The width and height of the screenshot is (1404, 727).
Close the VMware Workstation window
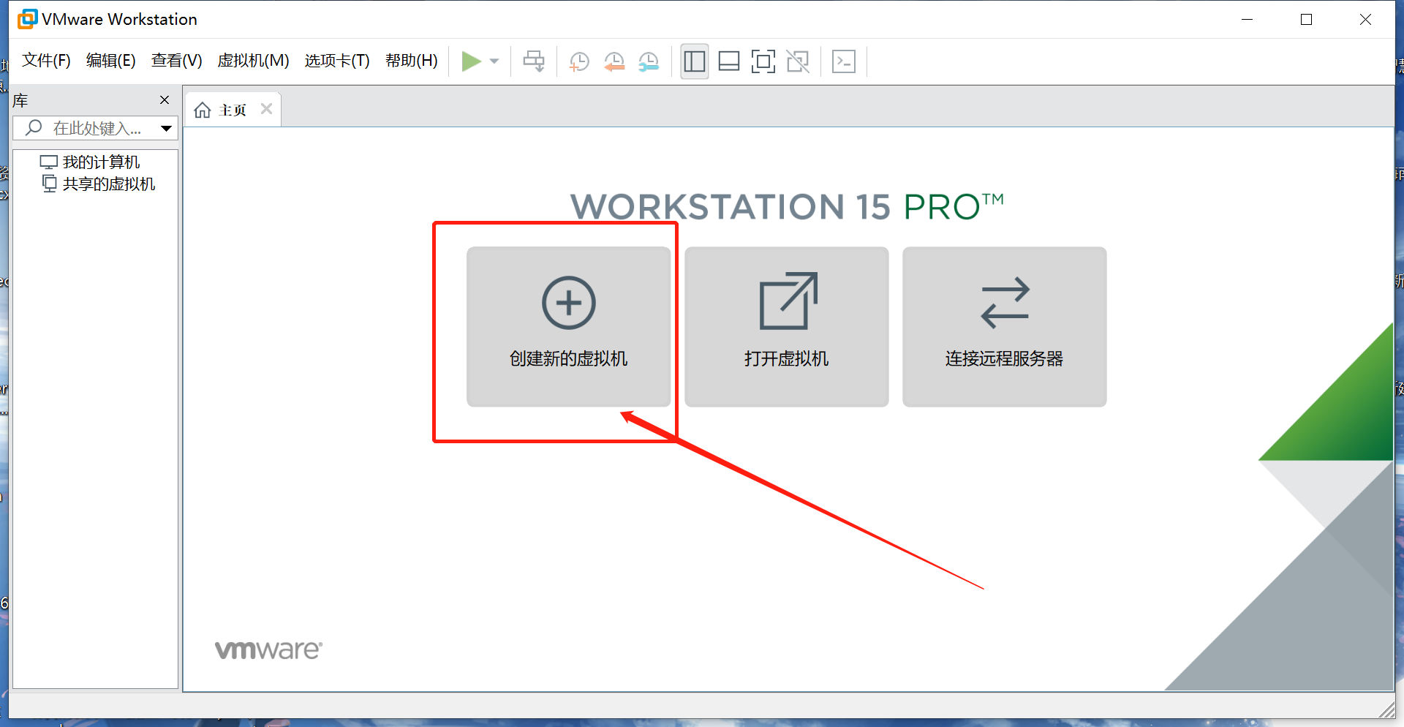[x=1365, y=20]
